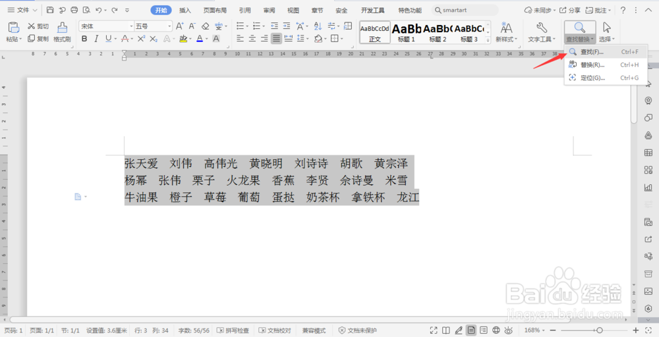This screenshot has width=659, height=337.
Task: Open Print Preview icon
Action: [86, 10]
